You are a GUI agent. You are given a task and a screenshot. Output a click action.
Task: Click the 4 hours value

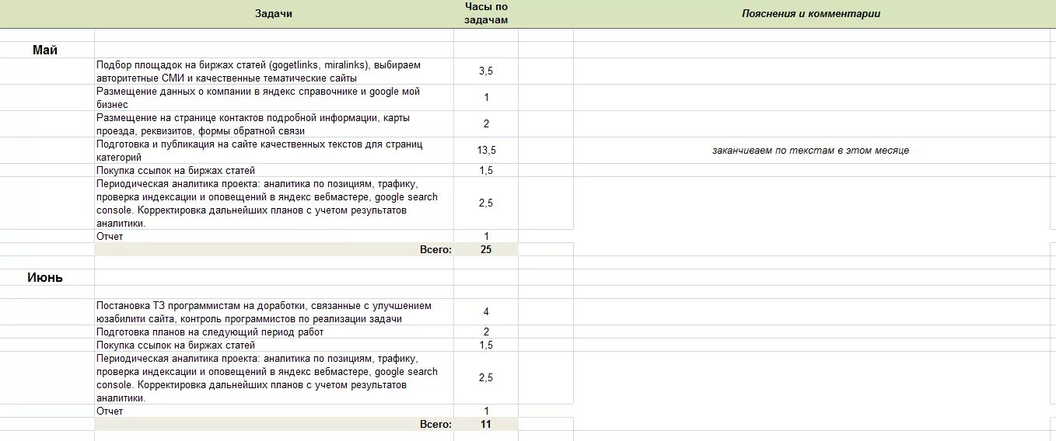[486, 312]
